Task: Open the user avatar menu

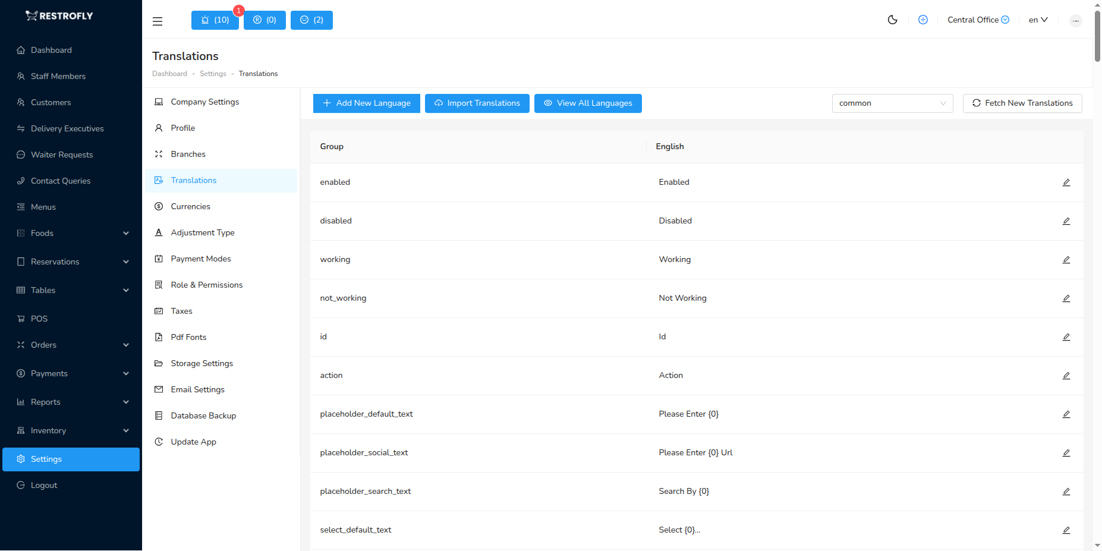Action: click(1075, 21)
